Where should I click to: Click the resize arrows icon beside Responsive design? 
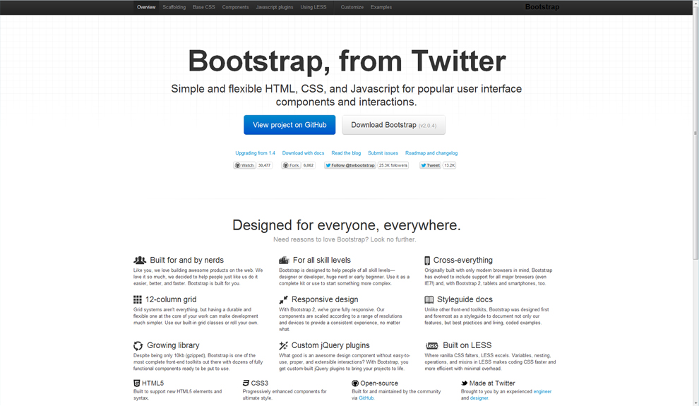[283, 299]
